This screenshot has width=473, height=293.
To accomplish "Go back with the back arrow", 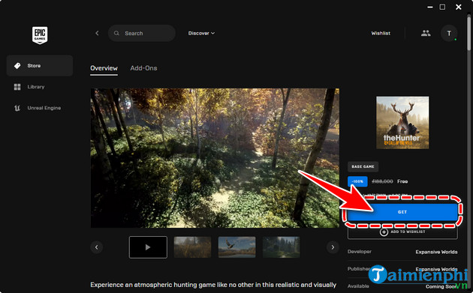I will [x=97, y=33].
